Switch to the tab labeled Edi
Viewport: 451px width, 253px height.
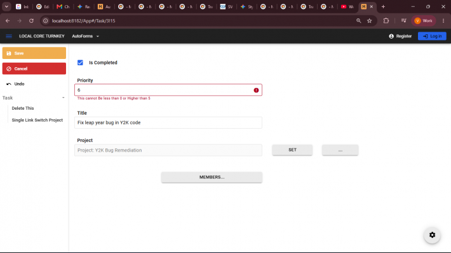pos(43,6)
